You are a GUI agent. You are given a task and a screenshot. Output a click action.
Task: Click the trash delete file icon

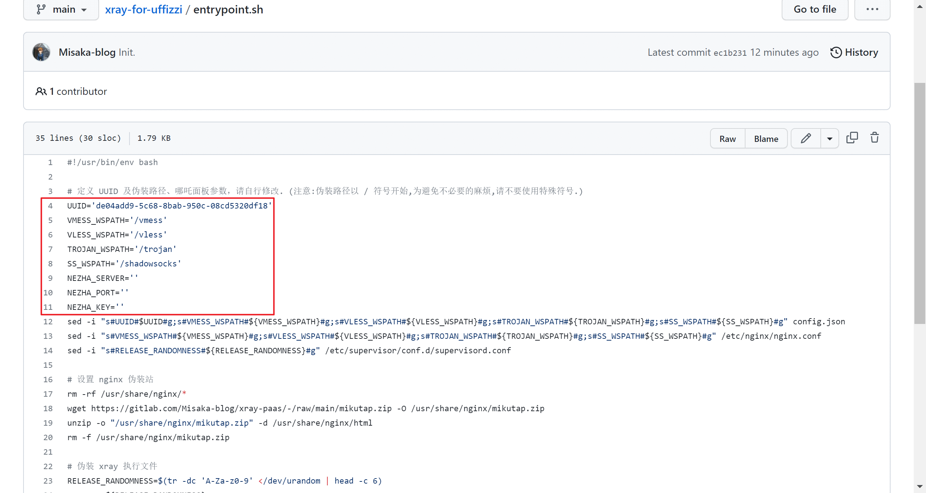[x=874, y=138]
